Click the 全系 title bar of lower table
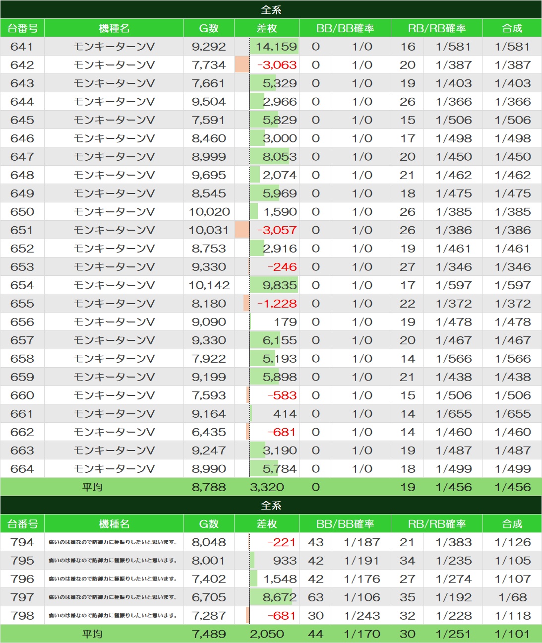The height and width of the screenshot is (643, 542). [x=271, y=505]
